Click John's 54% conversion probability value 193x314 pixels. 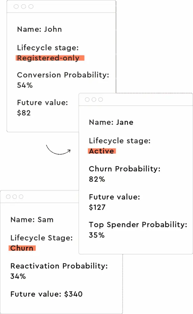pyautogui.click(x=25, y=85)
